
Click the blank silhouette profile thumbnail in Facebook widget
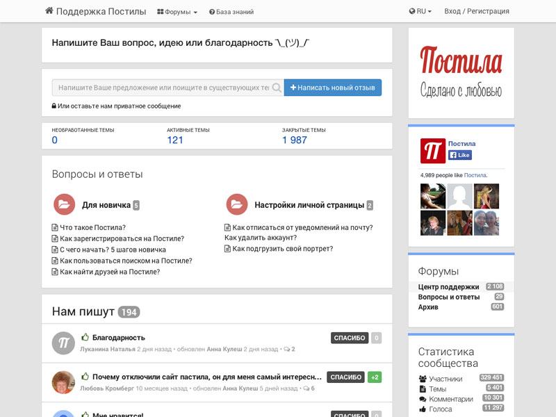pyautogui.click(x=459, y=196)
